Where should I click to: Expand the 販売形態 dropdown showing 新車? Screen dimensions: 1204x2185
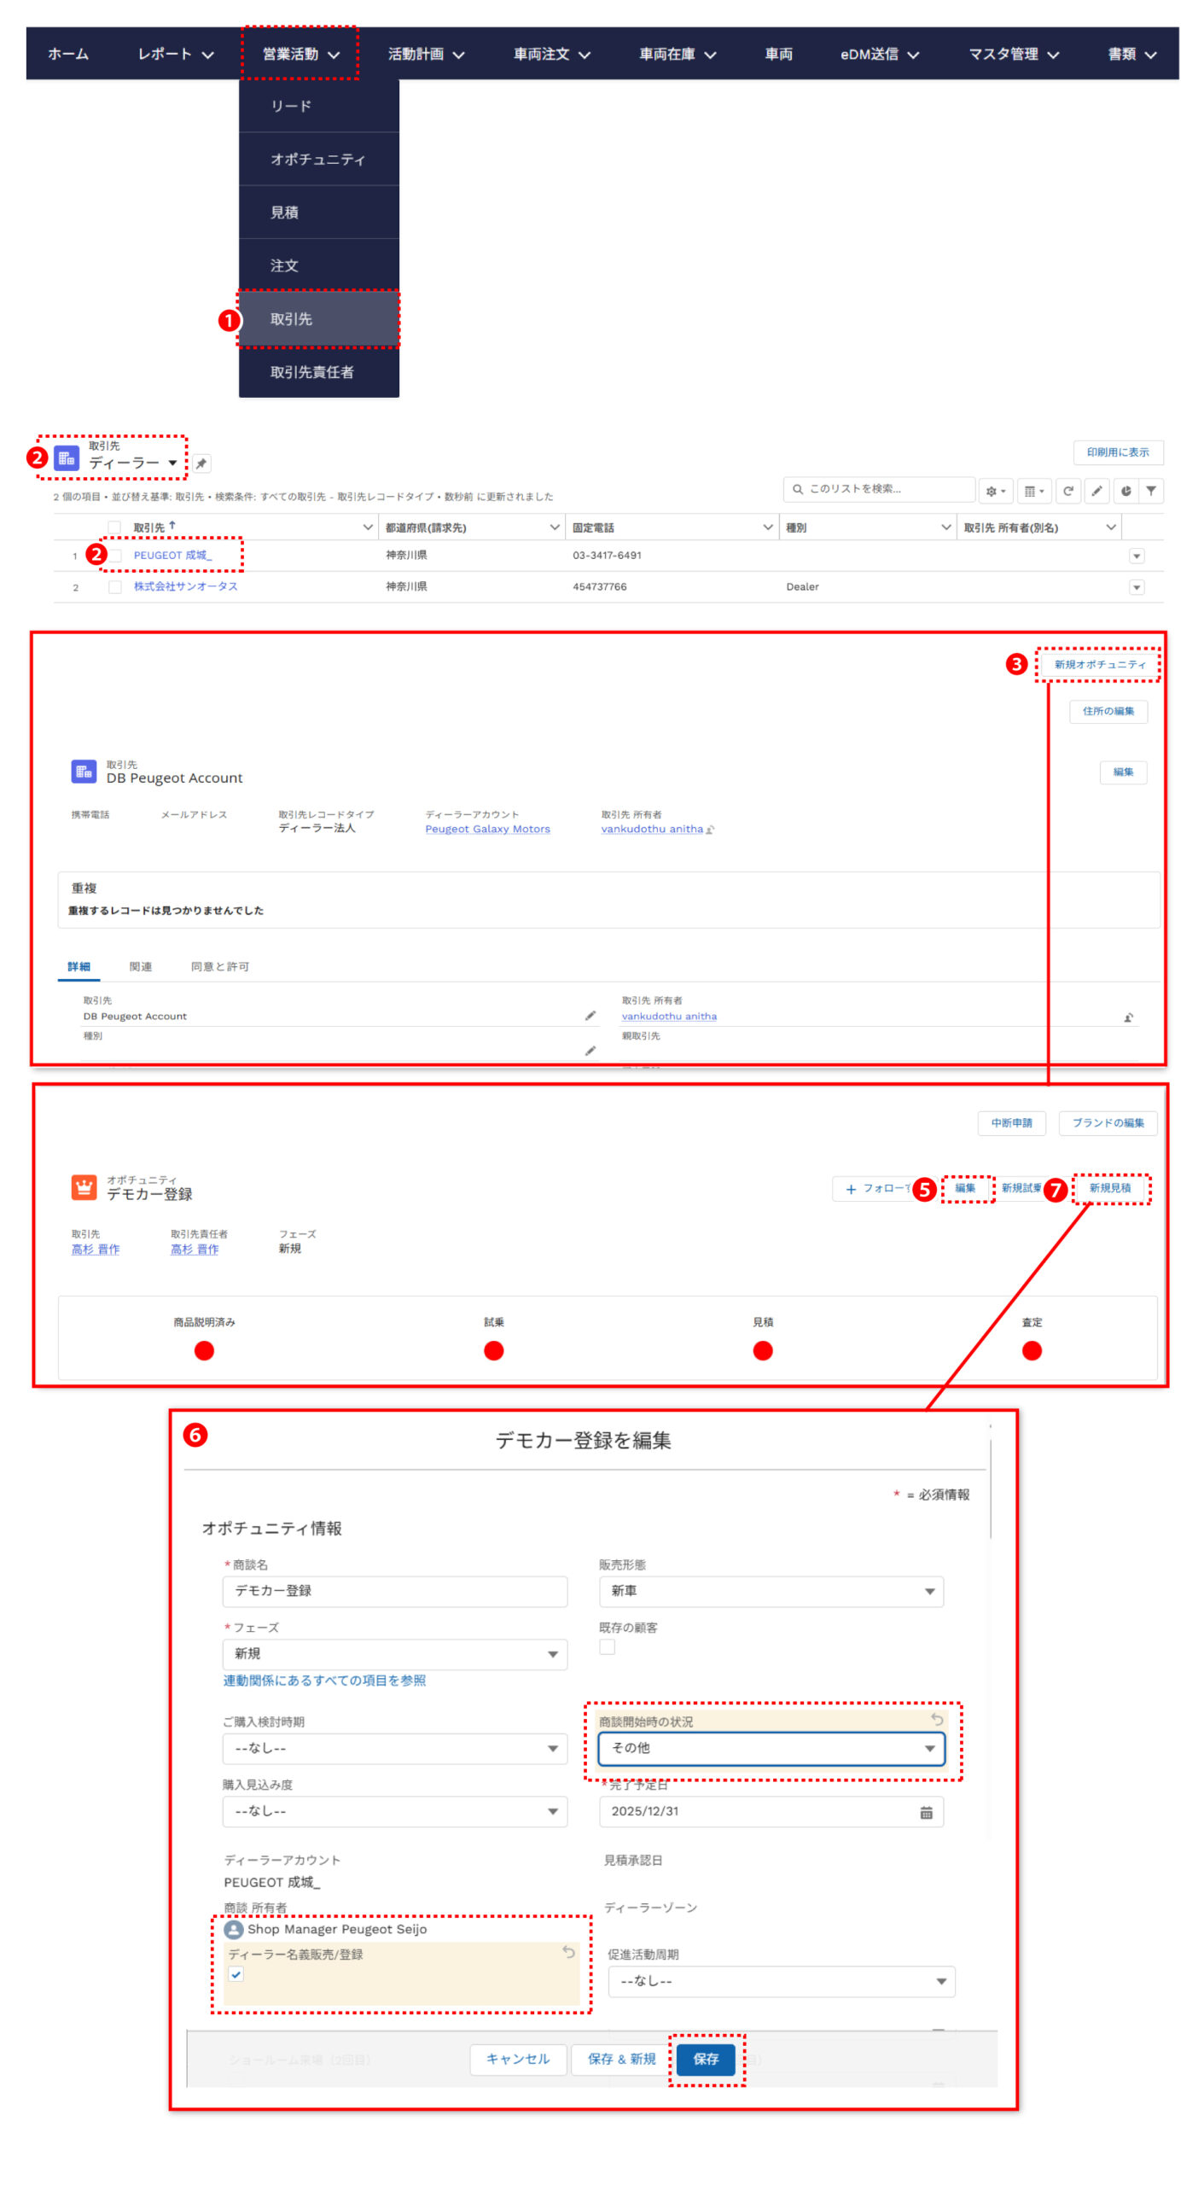(771, 1591)
